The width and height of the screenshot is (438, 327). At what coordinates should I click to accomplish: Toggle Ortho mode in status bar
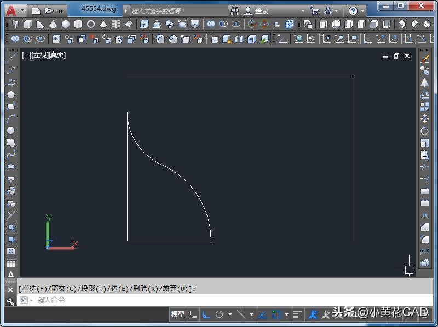(x=206, y=314)
